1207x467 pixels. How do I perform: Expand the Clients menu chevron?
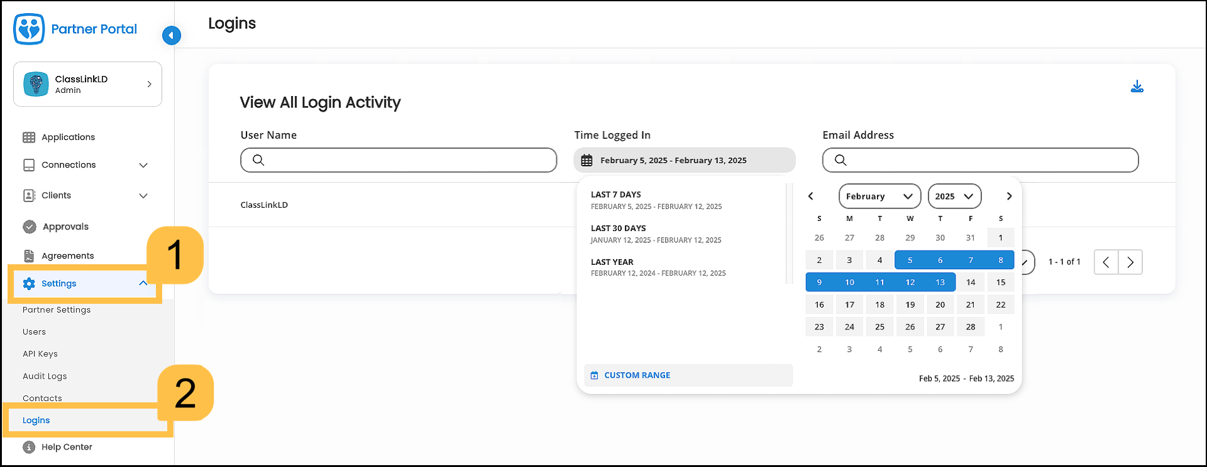pos(143,196)
